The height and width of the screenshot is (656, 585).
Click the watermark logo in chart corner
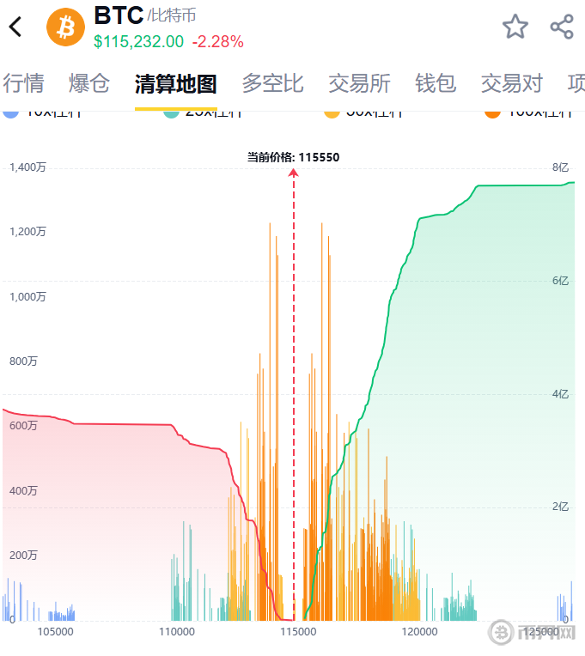(x=524, y=634)
